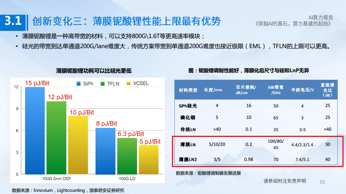Click the header text "AI算力报告"
This screenshot has height=194, width=346.
point(321,18)
